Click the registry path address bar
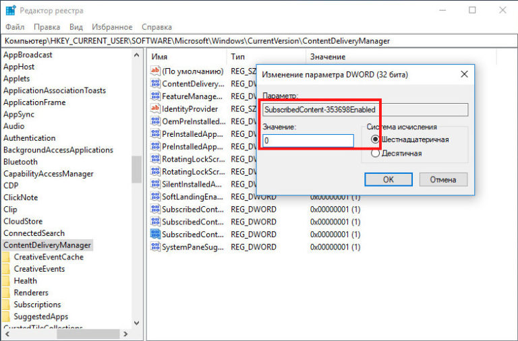Screen dimensions: 518x341 point(259,41)
